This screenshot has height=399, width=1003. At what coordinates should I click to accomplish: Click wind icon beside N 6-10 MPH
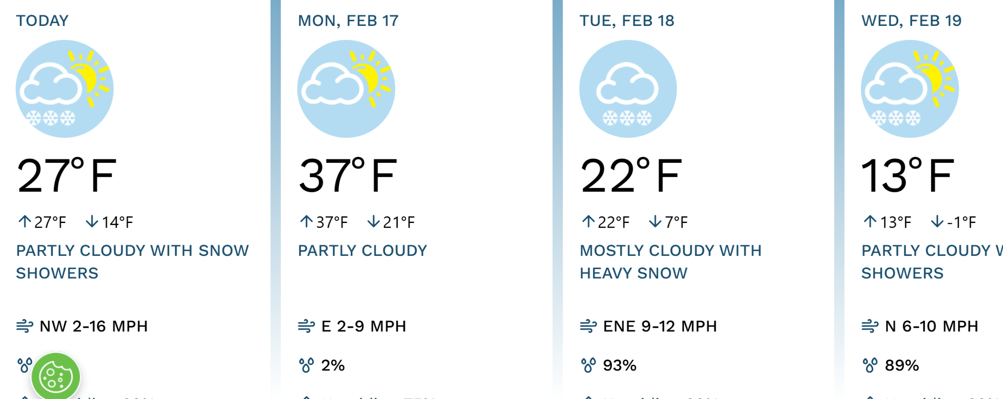click(x=870, y=326)
